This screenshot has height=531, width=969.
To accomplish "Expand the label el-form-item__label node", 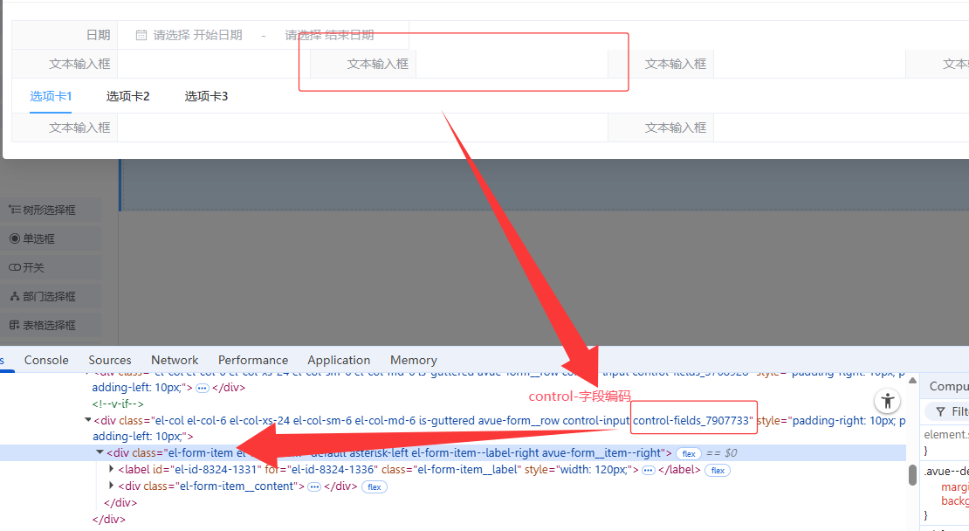I will tap(111, 470).
